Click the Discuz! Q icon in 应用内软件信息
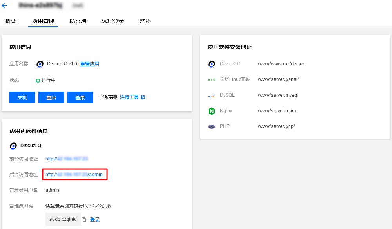Viewport: 392px width, 229px height. point(13,146)
